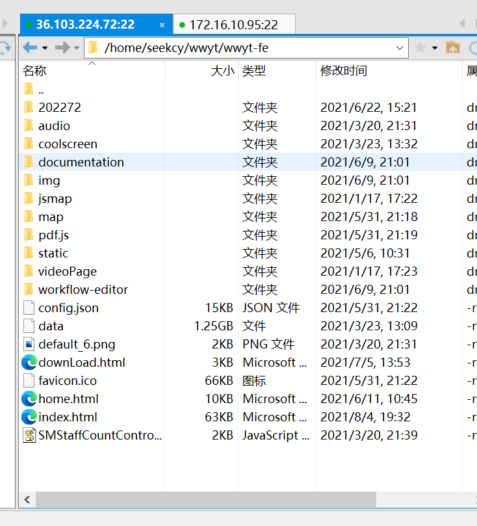Select the parent directory '..' entry
Image resolution: width=477 pixels, height=526 pixels.
click(x=41, y=90)
